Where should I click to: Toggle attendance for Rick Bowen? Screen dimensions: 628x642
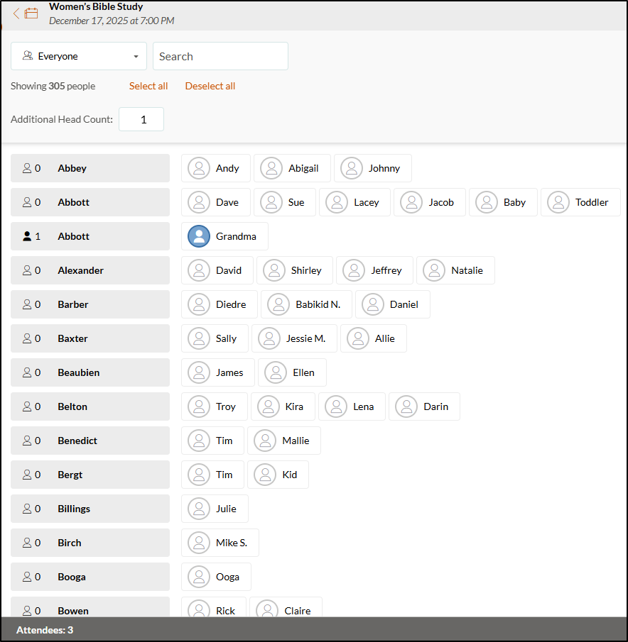tap(214, 607)
